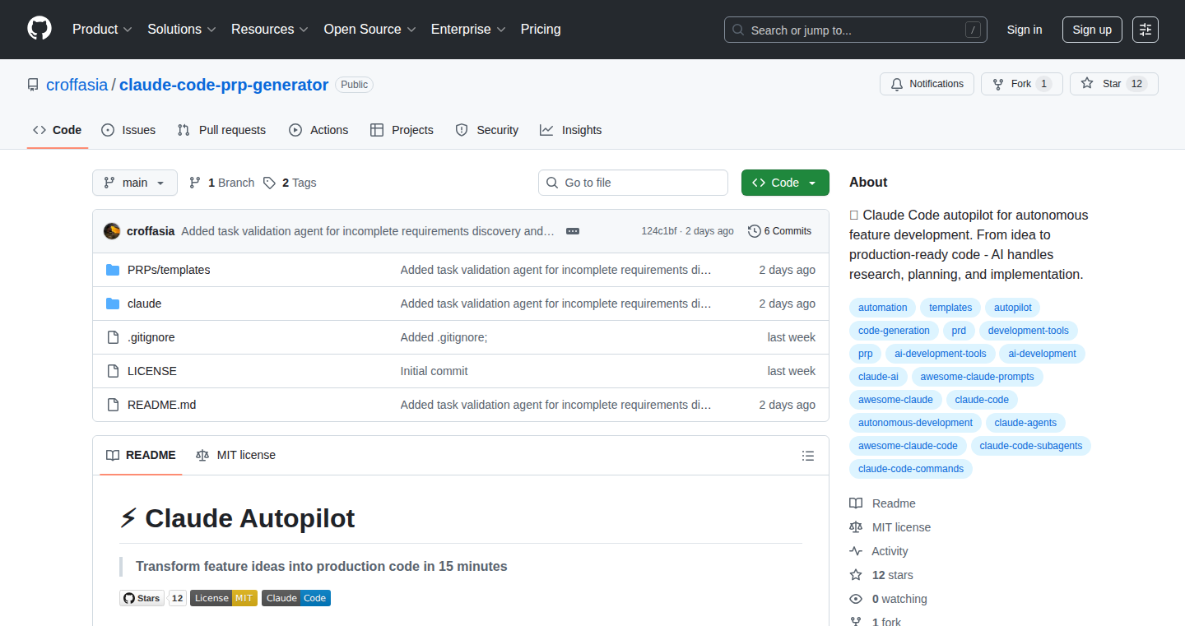
Task: Go to the Pricing page
Action: pos(541,30)
